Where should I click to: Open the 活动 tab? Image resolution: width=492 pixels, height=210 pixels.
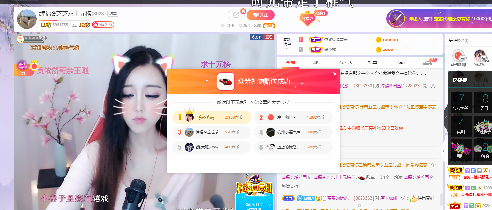pyautogui.click(x=400, y=63)
